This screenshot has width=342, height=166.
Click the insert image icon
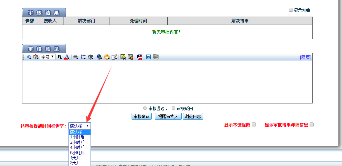click(x=123, y=57)
